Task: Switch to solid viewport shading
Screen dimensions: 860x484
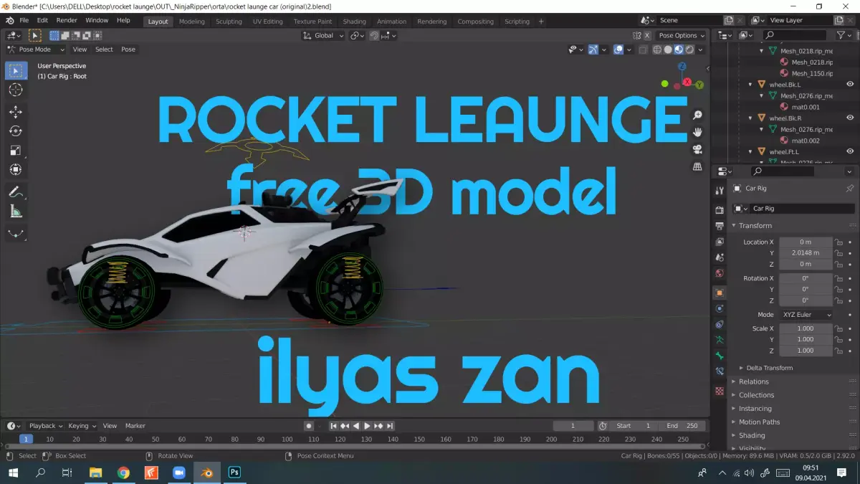Action: [x=668, y=49]
